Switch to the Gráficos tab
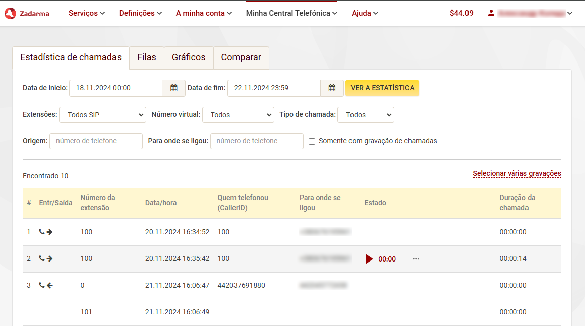The image size is (585, 326). click(189, 57)
